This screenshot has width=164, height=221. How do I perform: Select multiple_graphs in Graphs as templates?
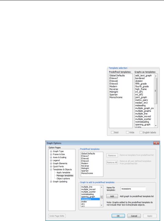[x=143, y=111]
